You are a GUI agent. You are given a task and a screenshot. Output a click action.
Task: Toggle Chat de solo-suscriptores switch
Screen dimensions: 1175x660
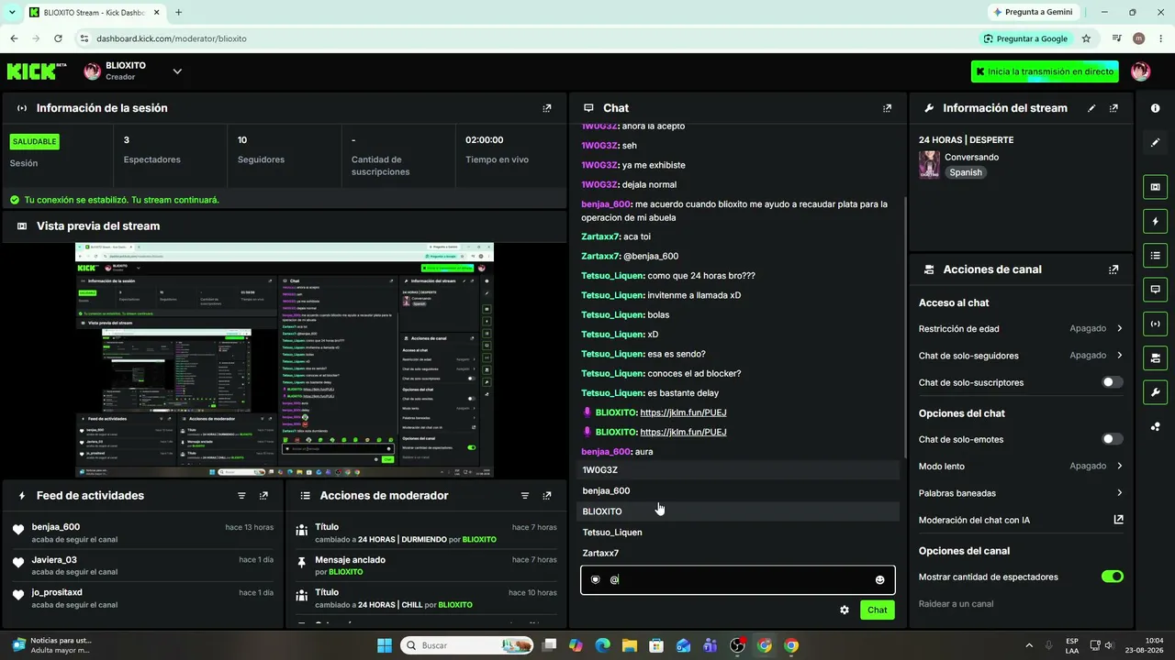(1112, 382)
